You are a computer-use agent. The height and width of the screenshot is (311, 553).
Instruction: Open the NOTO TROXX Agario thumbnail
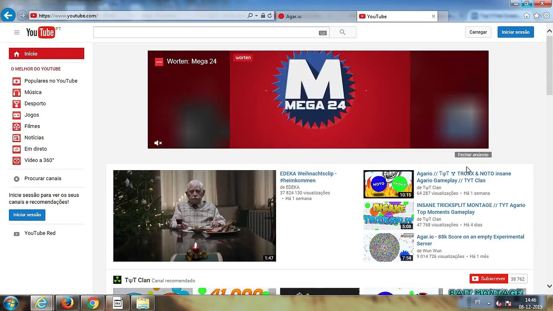(x=388, y=184)
